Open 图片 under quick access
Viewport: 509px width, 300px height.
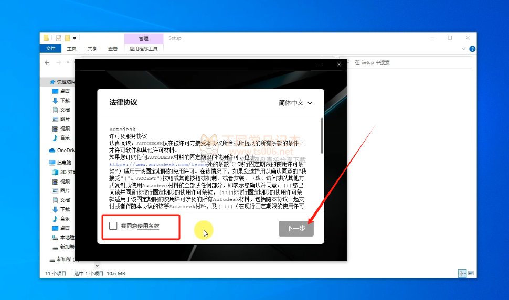[61, 119]
